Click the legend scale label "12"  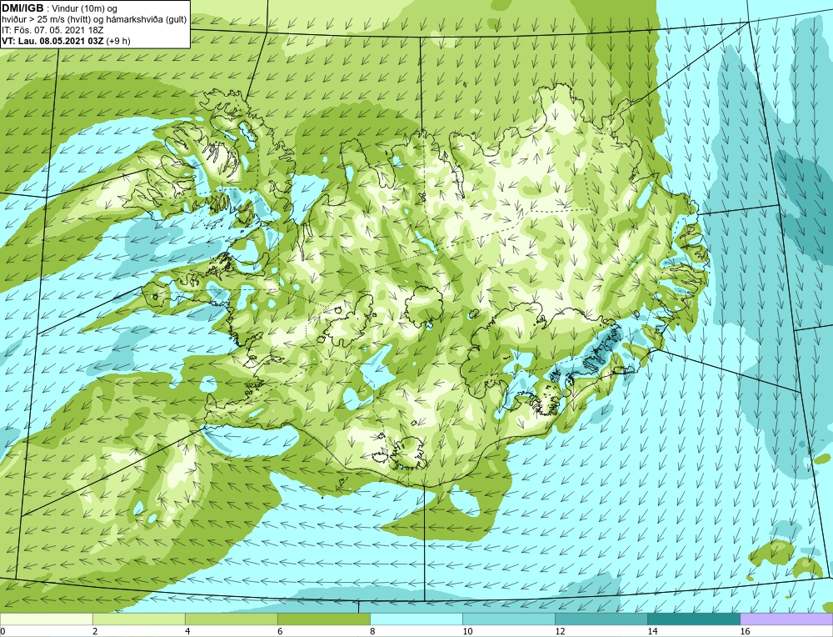tap(560, 631)
